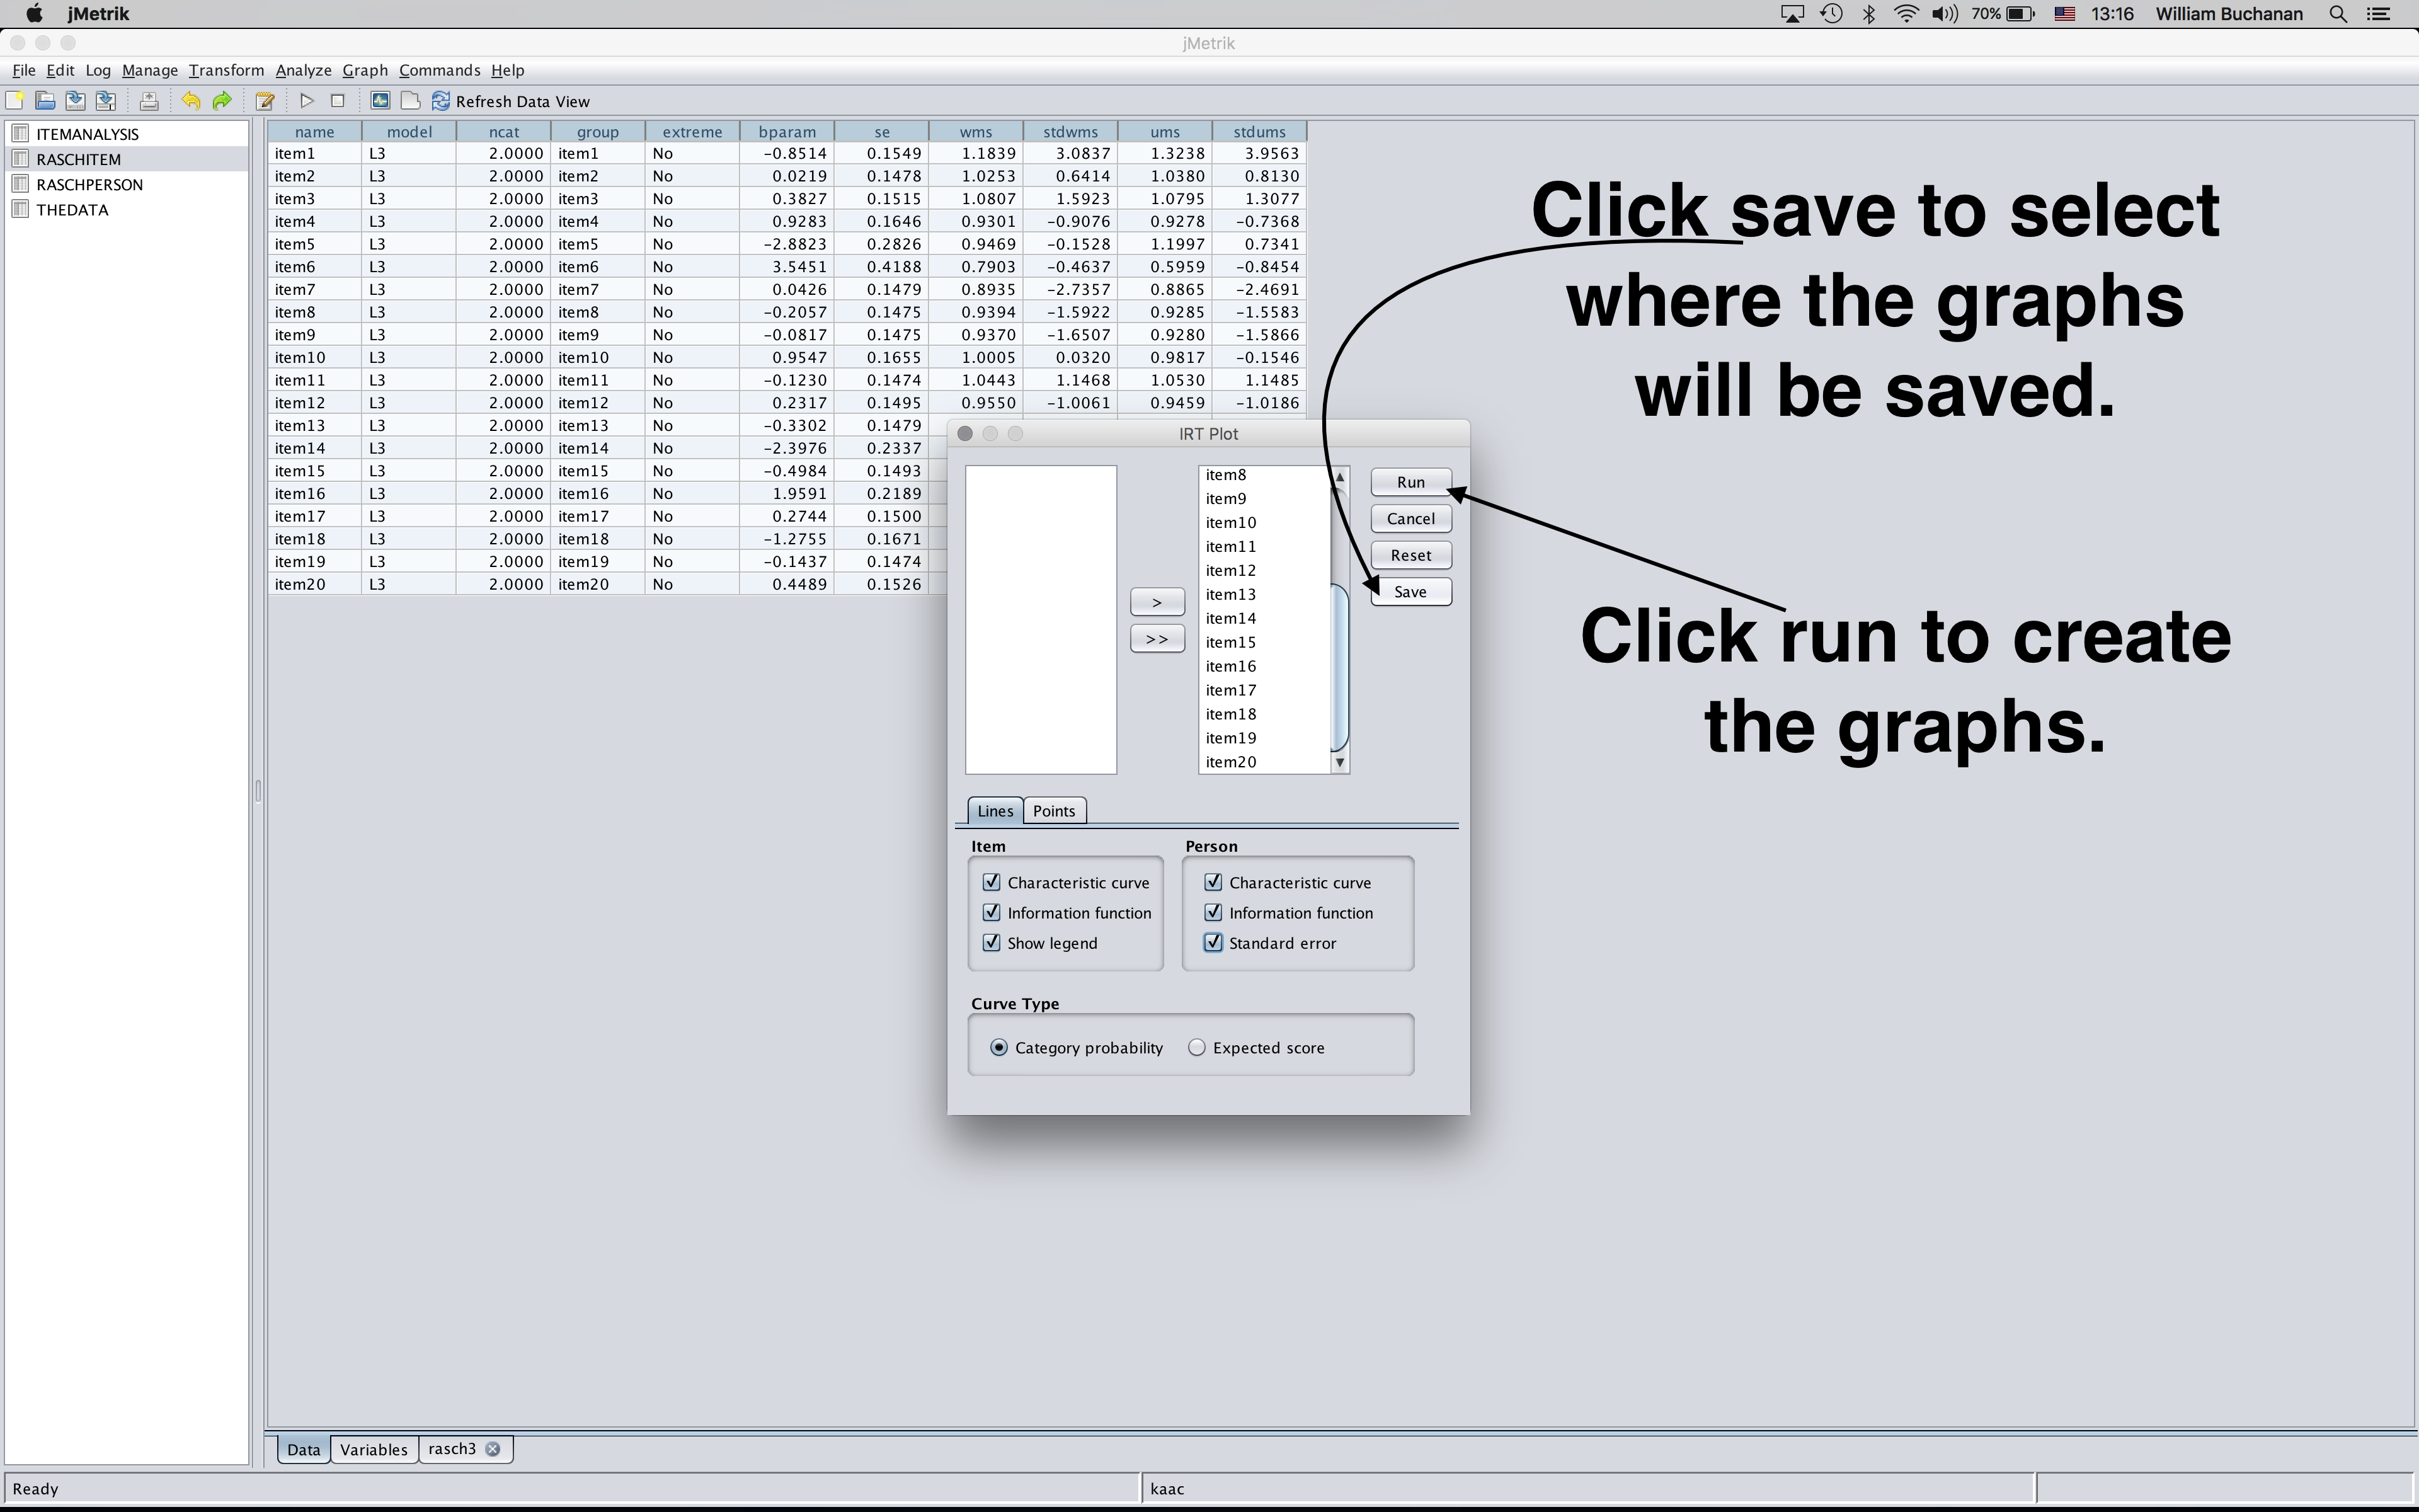2419x1512 pixels.
Task: Click the double arrow >> move-all button
Action: (1157, 639)
